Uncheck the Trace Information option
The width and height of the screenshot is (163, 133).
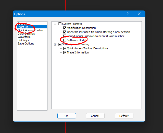tap(65, 52)
